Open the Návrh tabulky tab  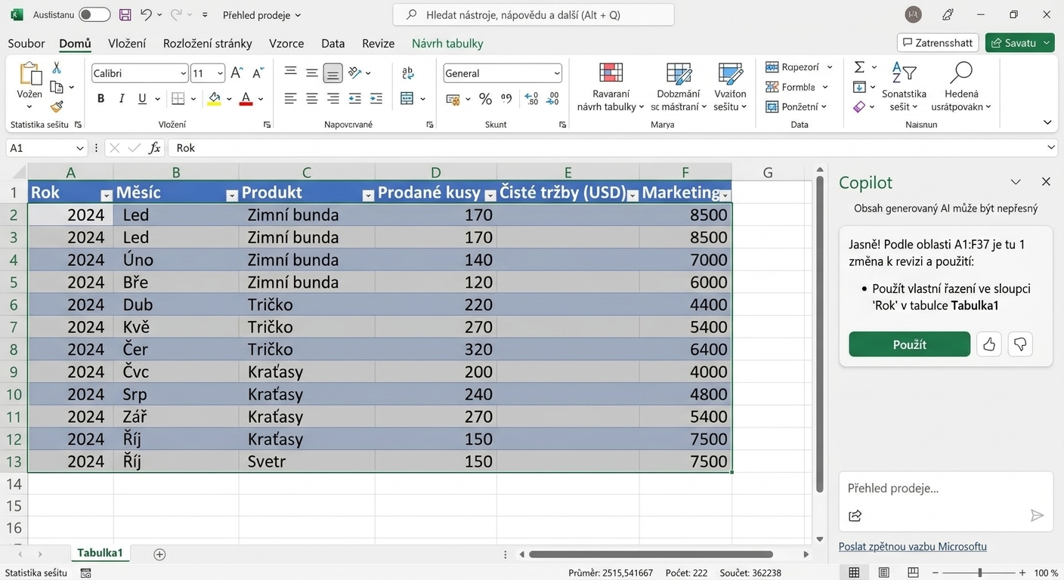click(x=447, y=43)
